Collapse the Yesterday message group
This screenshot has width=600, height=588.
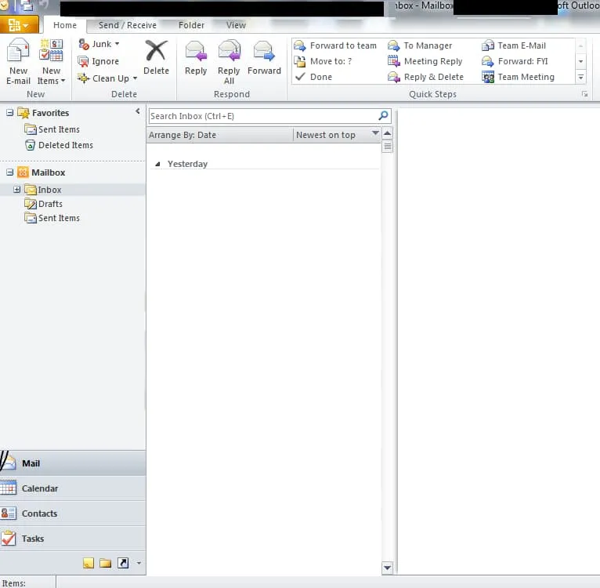pyautogui.click(x=157, y=165)
